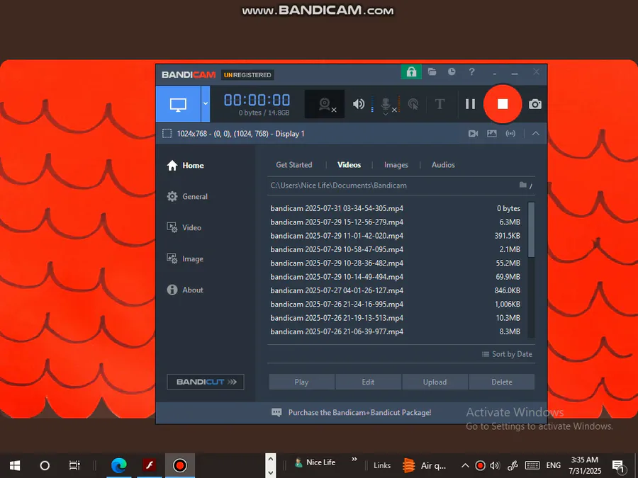Click Bandicam icon in taskbar
Screen dimensions: 638x478
pyautogui.click(x=180, y=465)
